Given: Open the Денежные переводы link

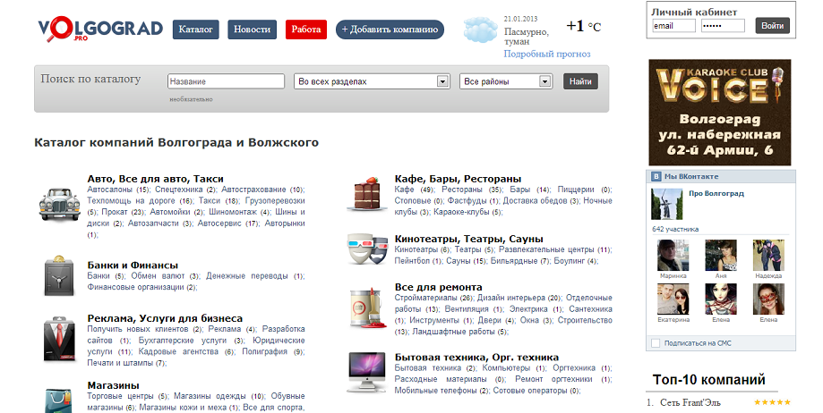Looking at the screenshot, I should (246, 275).
